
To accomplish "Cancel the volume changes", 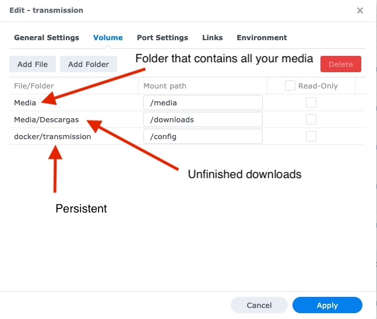I will coord(259,305).
